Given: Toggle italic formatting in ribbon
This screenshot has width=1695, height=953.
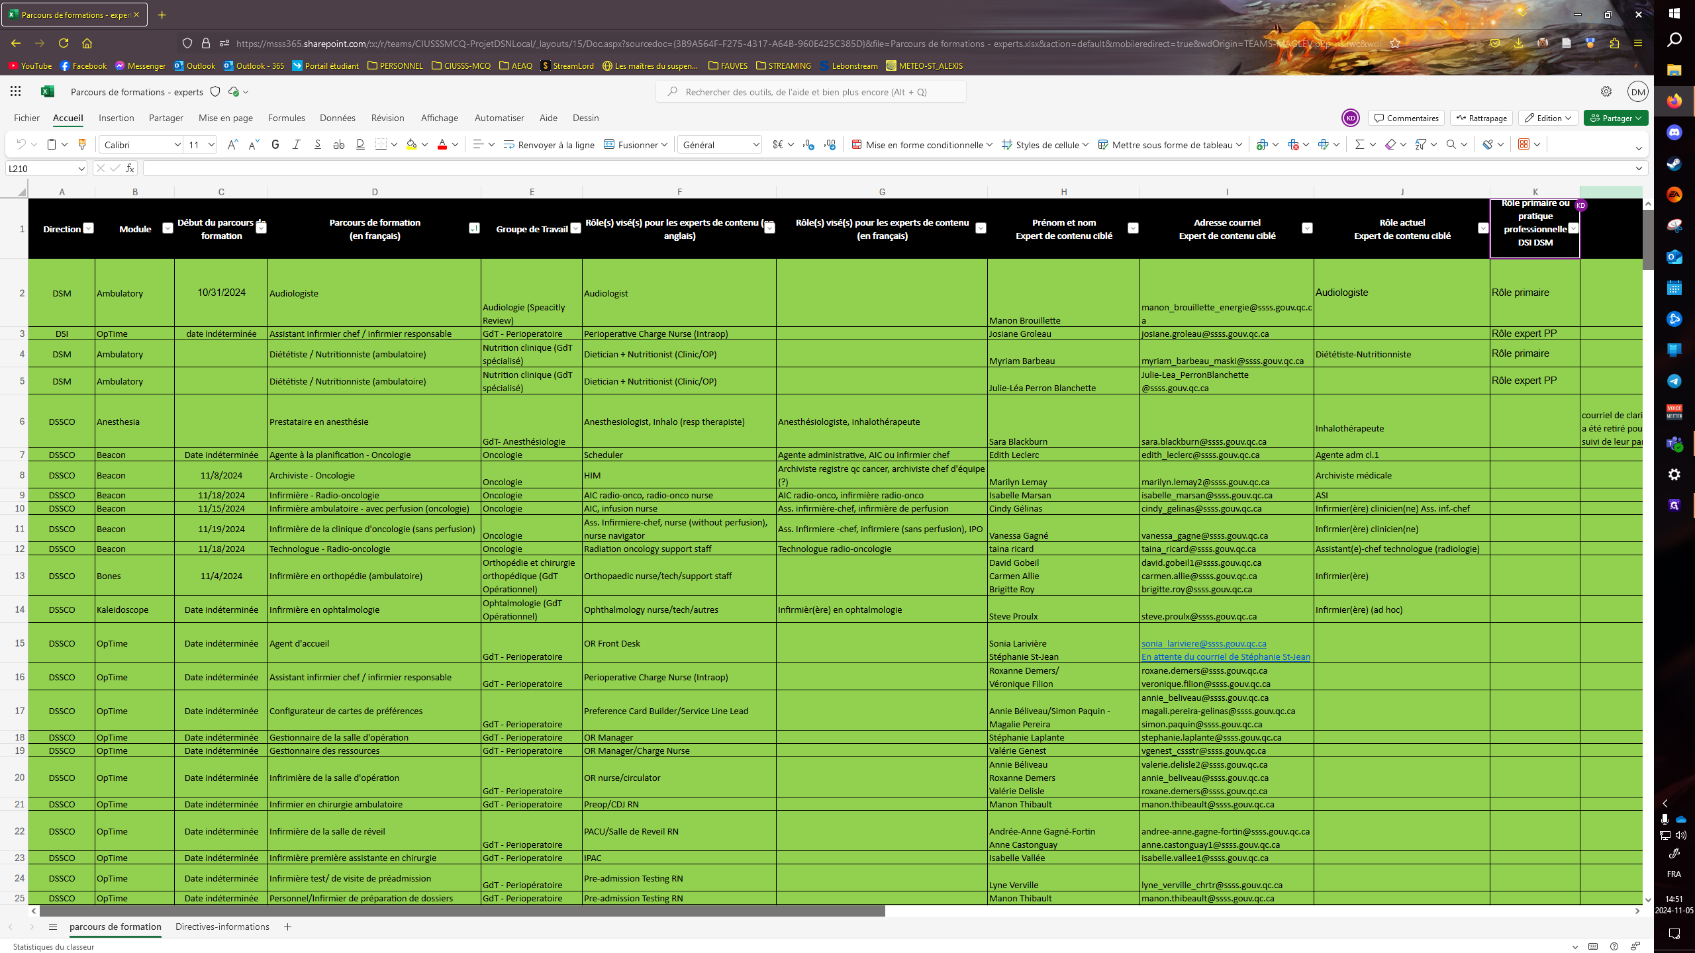Looking at the screenshot, I should coord(297,144).
